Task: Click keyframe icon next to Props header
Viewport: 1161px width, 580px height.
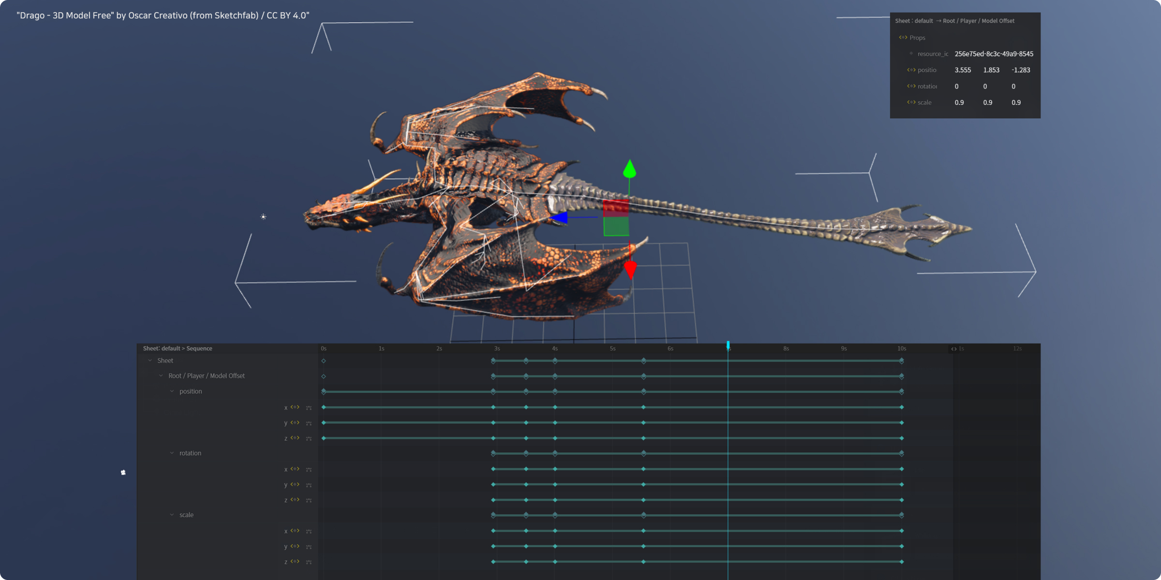Action: tap(903, 37)
